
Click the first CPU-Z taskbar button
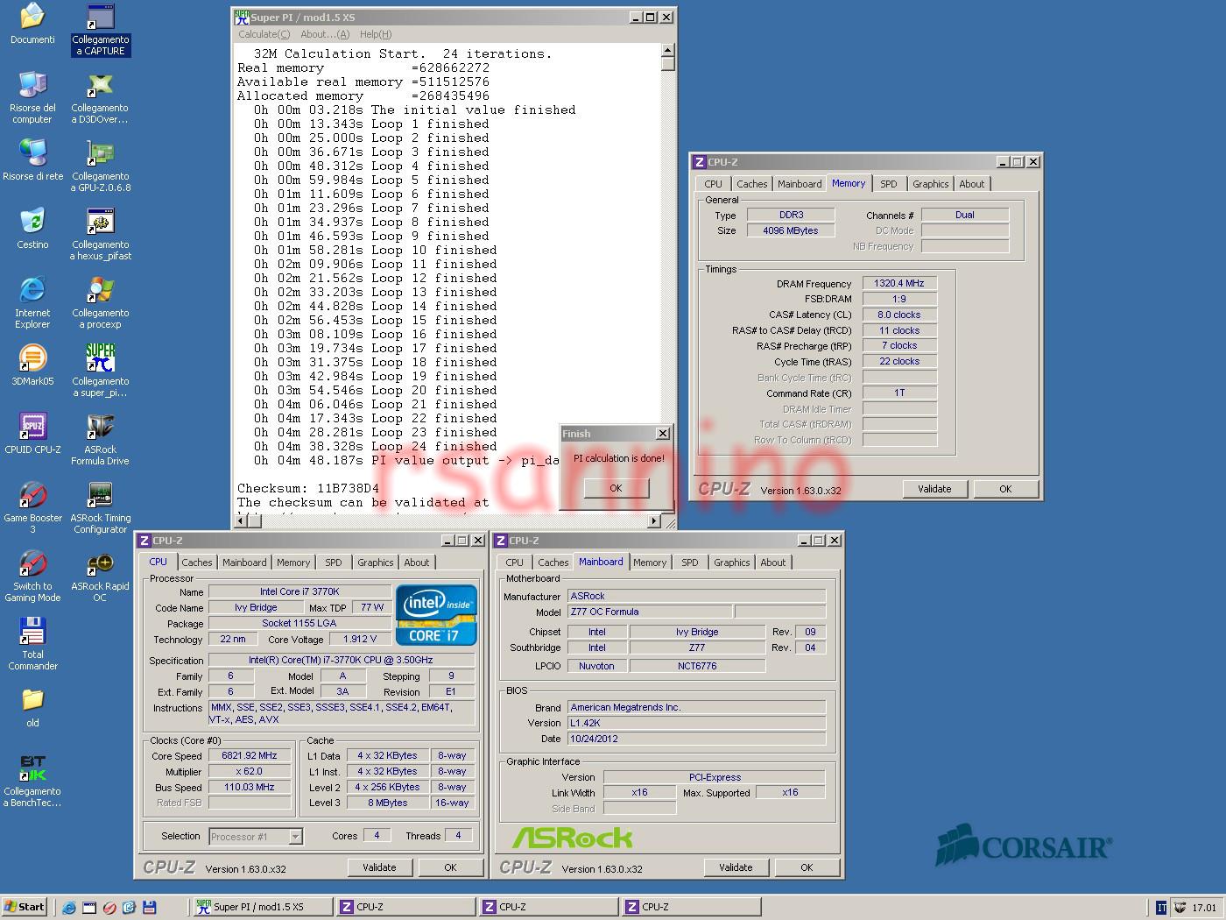point(406,907)
